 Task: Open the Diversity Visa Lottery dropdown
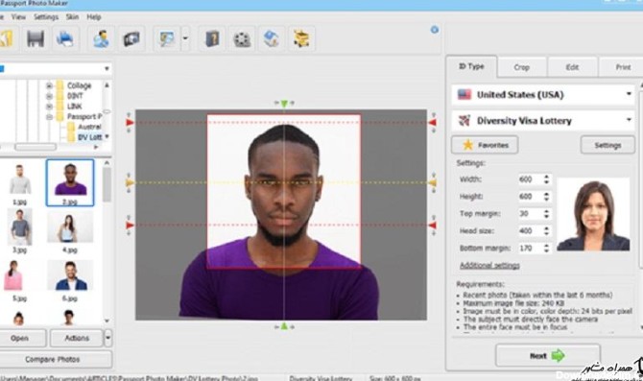point(543,121)
